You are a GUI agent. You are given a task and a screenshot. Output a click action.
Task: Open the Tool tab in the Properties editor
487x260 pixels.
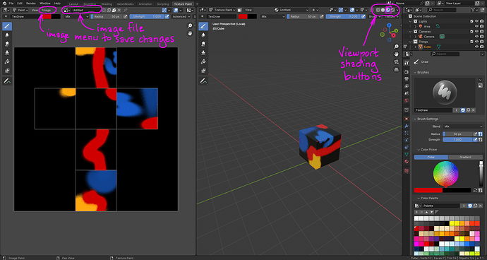coord(407,63)
